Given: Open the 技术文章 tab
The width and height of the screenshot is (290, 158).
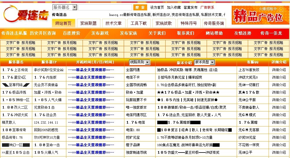Looking at the screenshot, I should click(113, 23).
